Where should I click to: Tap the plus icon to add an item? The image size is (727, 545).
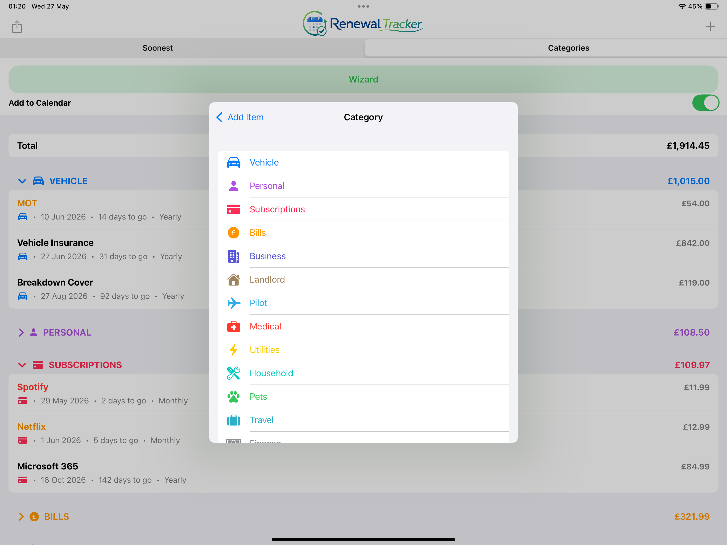[x=710, y=26]
